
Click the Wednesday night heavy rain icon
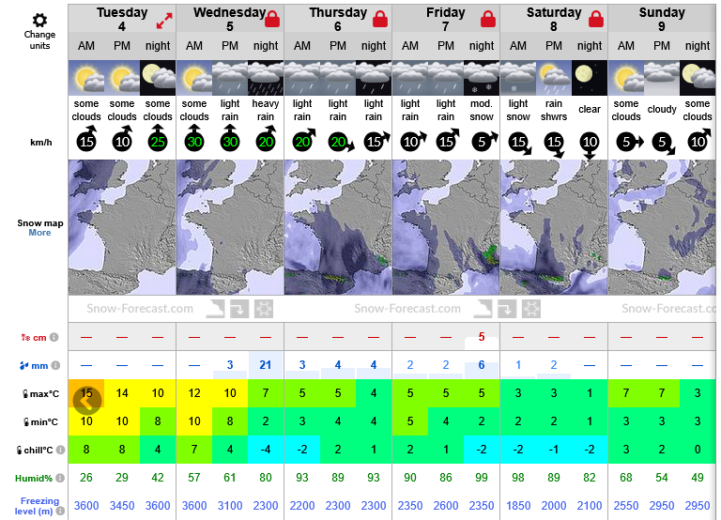click(266, 78)
